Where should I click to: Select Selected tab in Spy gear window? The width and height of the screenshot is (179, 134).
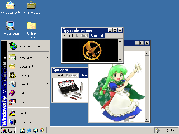coord(84,75)
